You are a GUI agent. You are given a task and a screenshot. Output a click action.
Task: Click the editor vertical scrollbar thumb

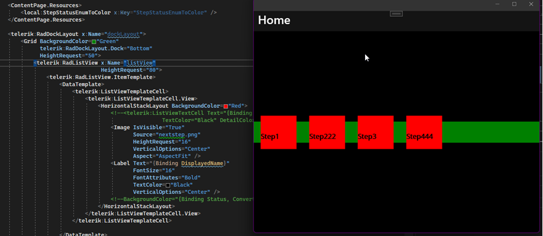(x=541, y=74)
